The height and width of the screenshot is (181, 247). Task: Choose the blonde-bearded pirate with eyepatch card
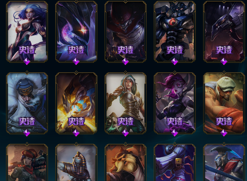pos(126,162)
